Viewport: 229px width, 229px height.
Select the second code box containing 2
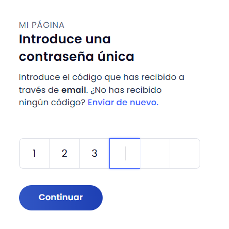point(64,153)
